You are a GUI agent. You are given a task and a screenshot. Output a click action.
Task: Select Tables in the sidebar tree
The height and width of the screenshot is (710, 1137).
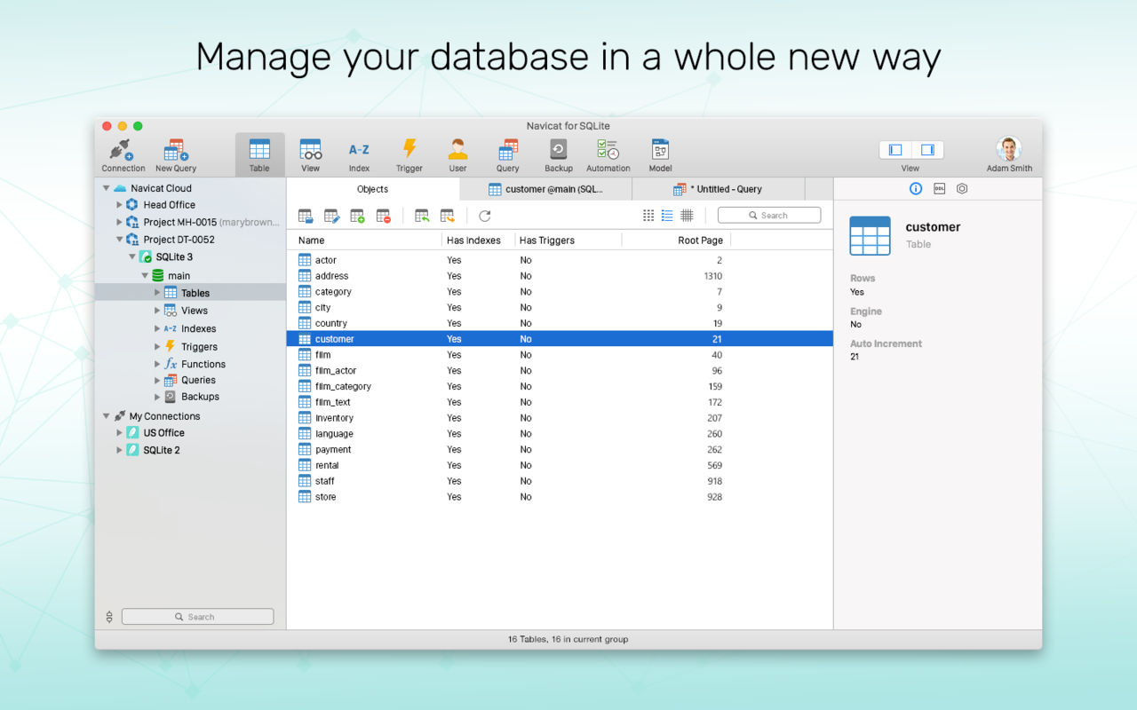point(190,293)
